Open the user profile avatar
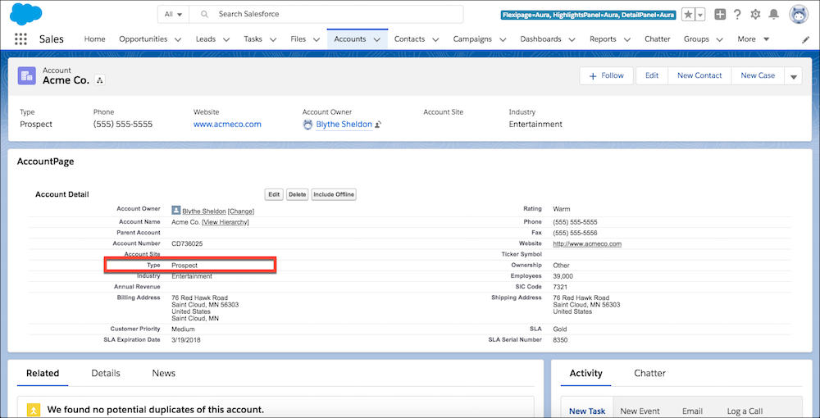Viewport: 820px width, 418px height. (x=799, y=15)
